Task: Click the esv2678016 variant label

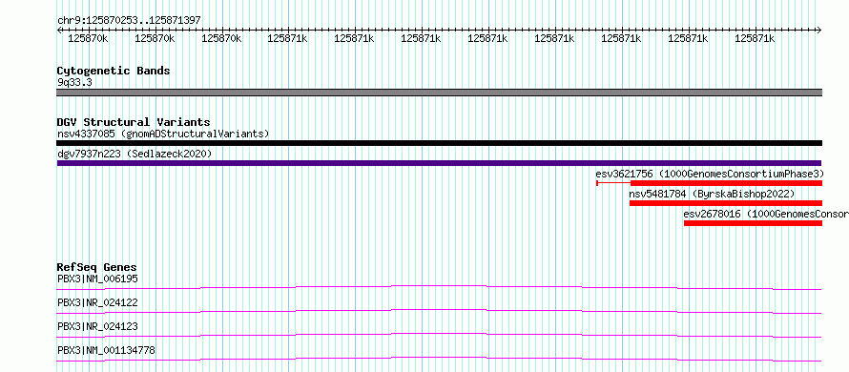Action: point(766,214)
